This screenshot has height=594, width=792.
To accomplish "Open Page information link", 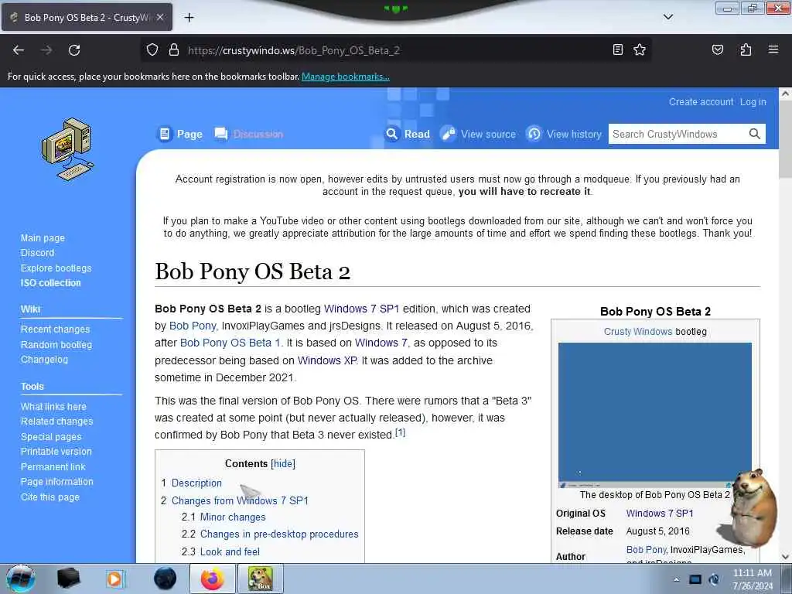I will (56, 482).
